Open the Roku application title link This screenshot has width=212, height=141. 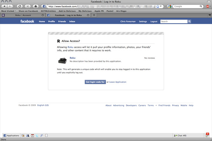[73, 58]
